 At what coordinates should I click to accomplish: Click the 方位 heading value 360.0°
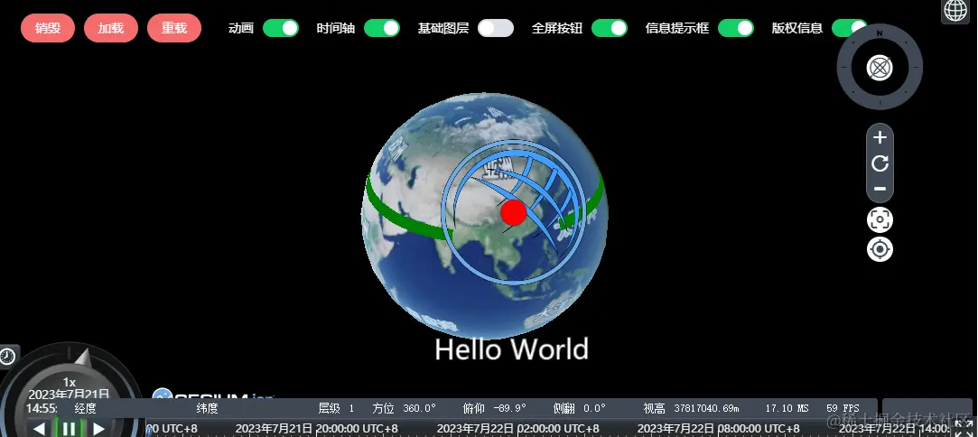[x=419, y=408]
